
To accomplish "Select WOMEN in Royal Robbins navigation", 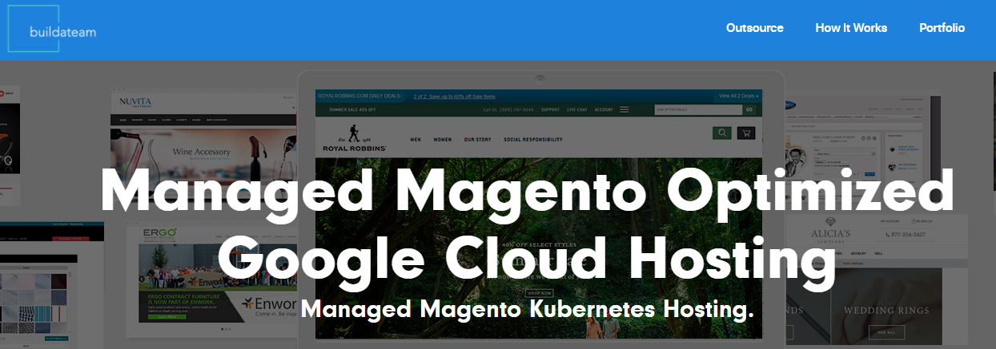I will coord(443,140).
